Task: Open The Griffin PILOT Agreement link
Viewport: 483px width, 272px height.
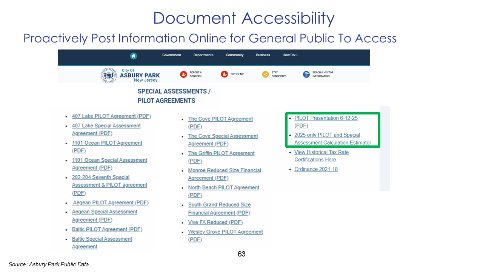Action: coord(222,157)
